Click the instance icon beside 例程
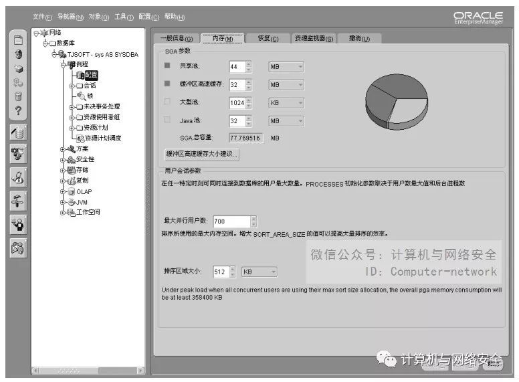519x382 pixels. tap(72, 64)
